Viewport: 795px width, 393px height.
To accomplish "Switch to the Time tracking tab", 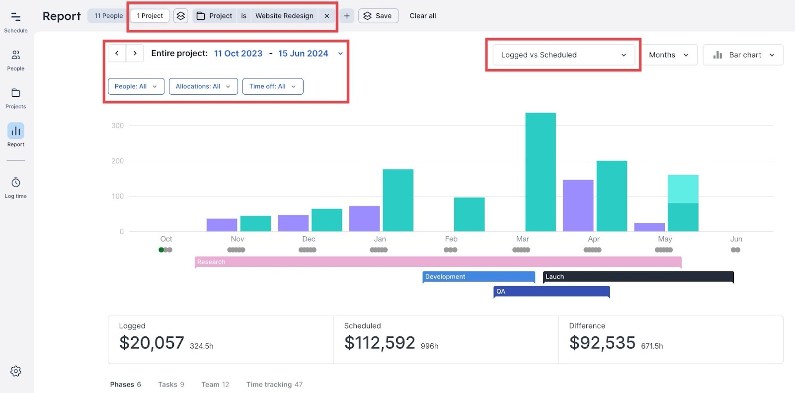I will [274, 385].
